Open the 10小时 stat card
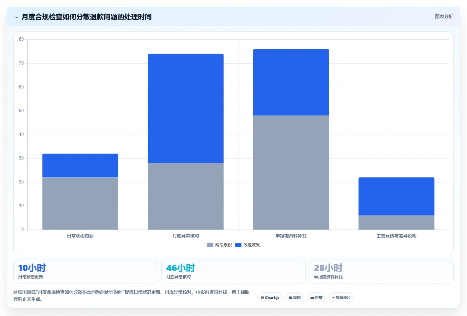Viewport: 467px width, 316px height. pos(85,271)
